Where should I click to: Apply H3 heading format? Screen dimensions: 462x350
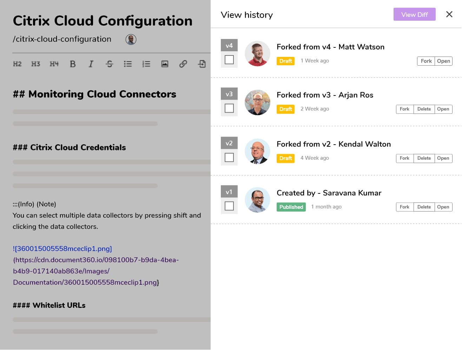(35, 64)
